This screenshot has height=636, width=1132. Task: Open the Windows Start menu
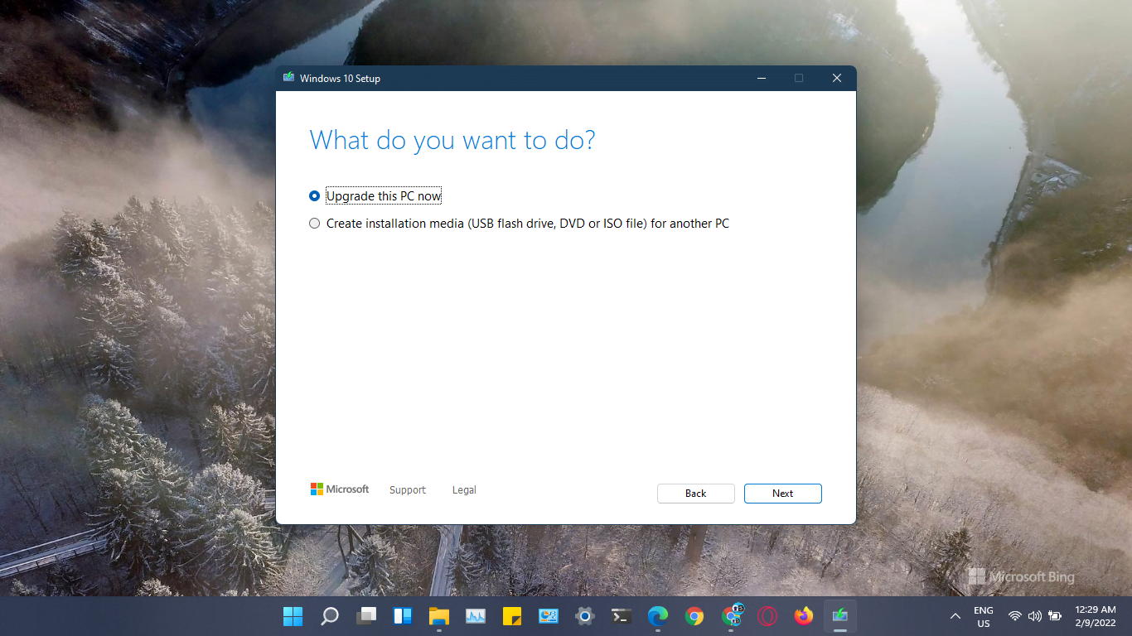293,616
